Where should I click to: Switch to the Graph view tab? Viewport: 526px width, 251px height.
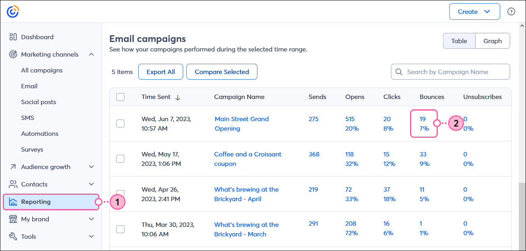pyautogui.click(x=493, y=41)
